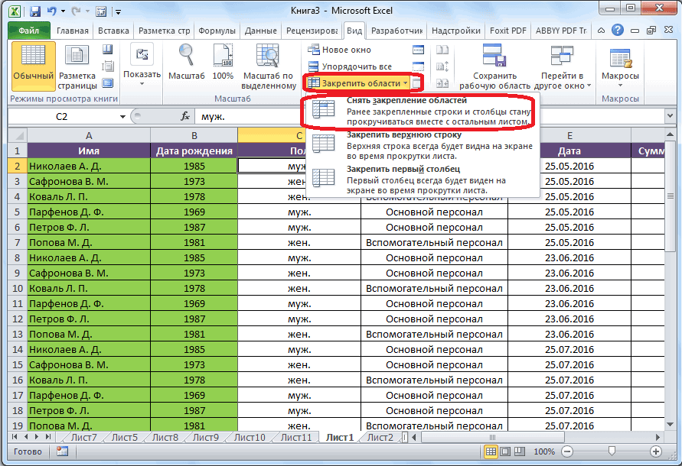Switch to Разметка страницы view
This screenshot has width=682, height=466.
pyautogui.click(x=77, y=60)
